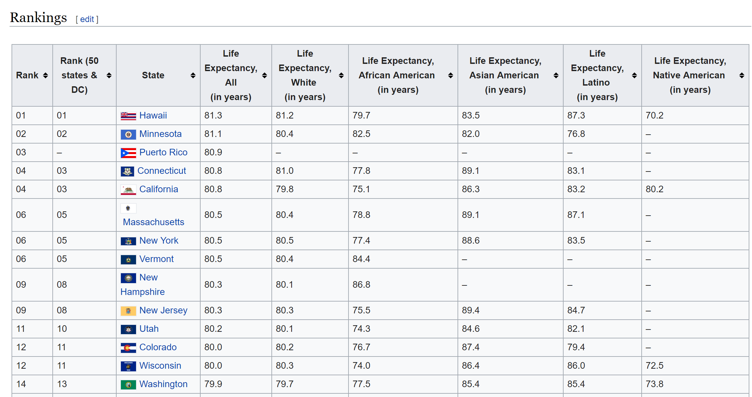Image resolution: width=752 pixels, height=397 pixels.
Task: Click the Minnesota flag icon
Action: pos(128,134)
